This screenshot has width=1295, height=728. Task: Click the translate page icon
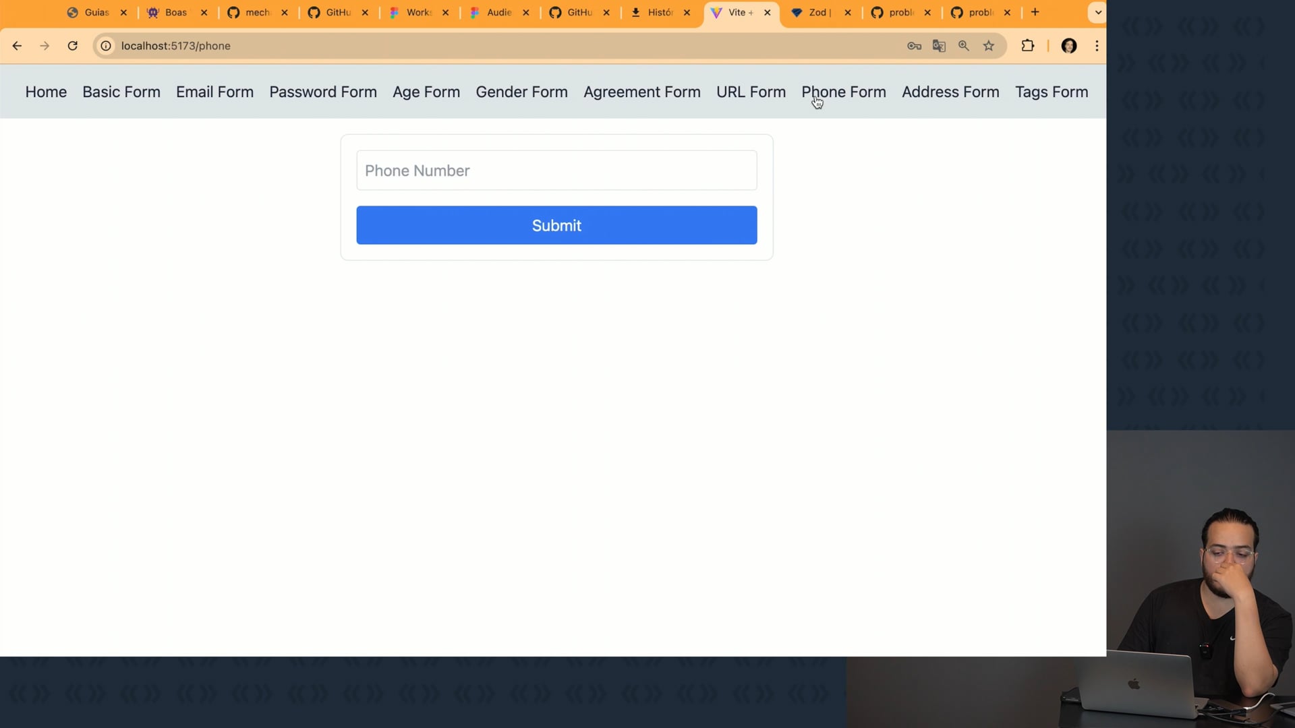(x=939, y=46)
